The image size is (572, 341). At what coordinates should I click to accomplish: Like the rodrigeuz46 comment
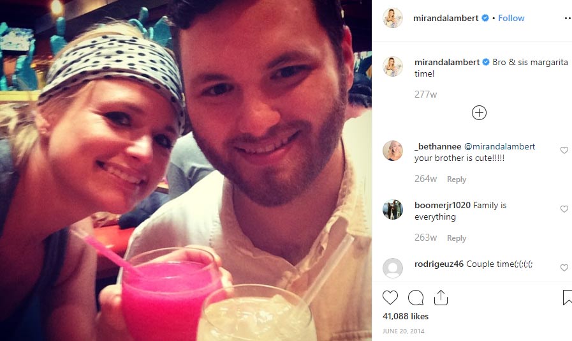[564, 268]
